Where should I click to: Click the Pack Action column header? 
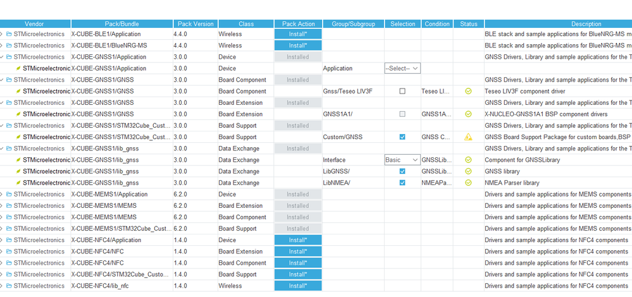(x=298, y=24)
